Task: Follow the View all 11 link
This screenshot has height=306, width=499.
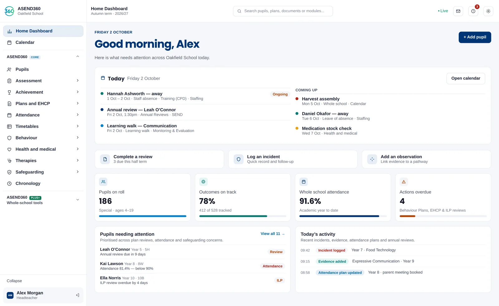Action: [273, 234]
